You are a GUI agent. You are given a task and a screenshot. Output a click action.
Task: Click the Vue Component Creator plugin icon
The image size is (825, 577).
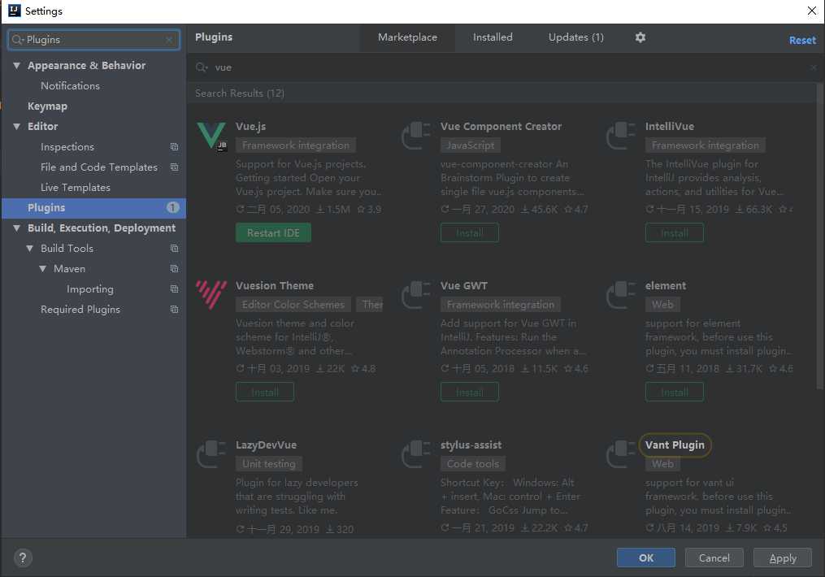[416, 136]
